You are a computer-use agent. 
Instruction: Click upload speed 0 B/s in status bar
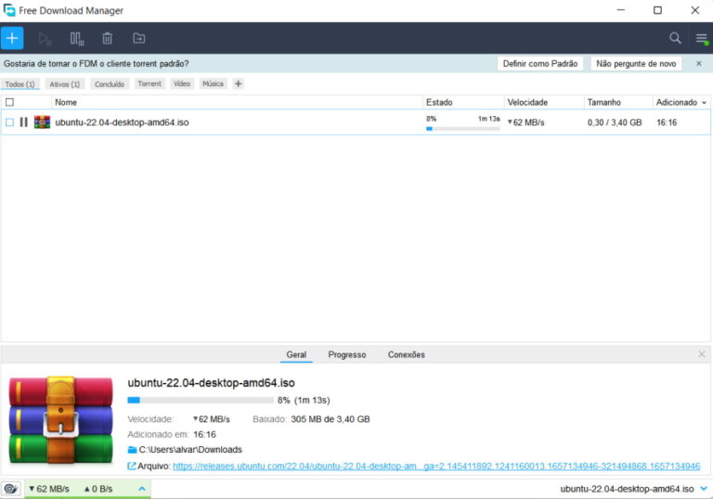(98, 489)
